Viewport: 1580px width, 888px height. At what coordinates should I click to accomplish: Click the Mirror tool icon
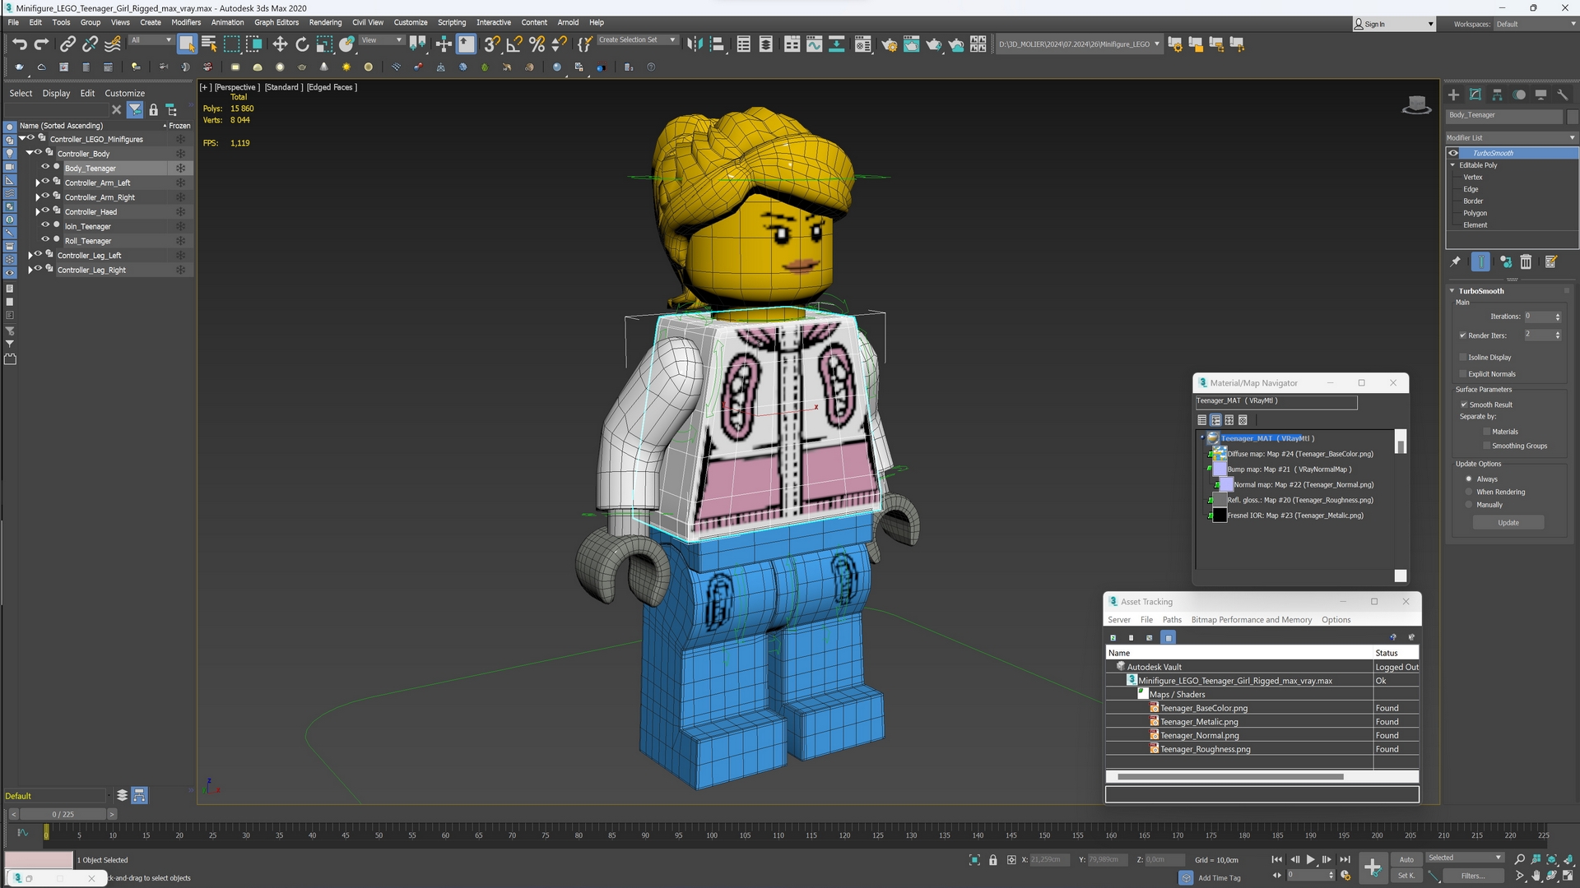click(x=695, y=44)
